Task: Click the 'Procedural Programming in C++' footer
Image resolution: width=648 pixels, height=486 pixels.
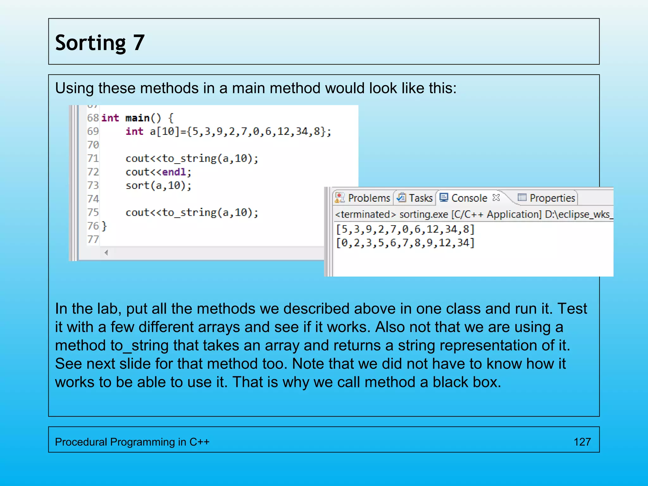Action: 132,442
